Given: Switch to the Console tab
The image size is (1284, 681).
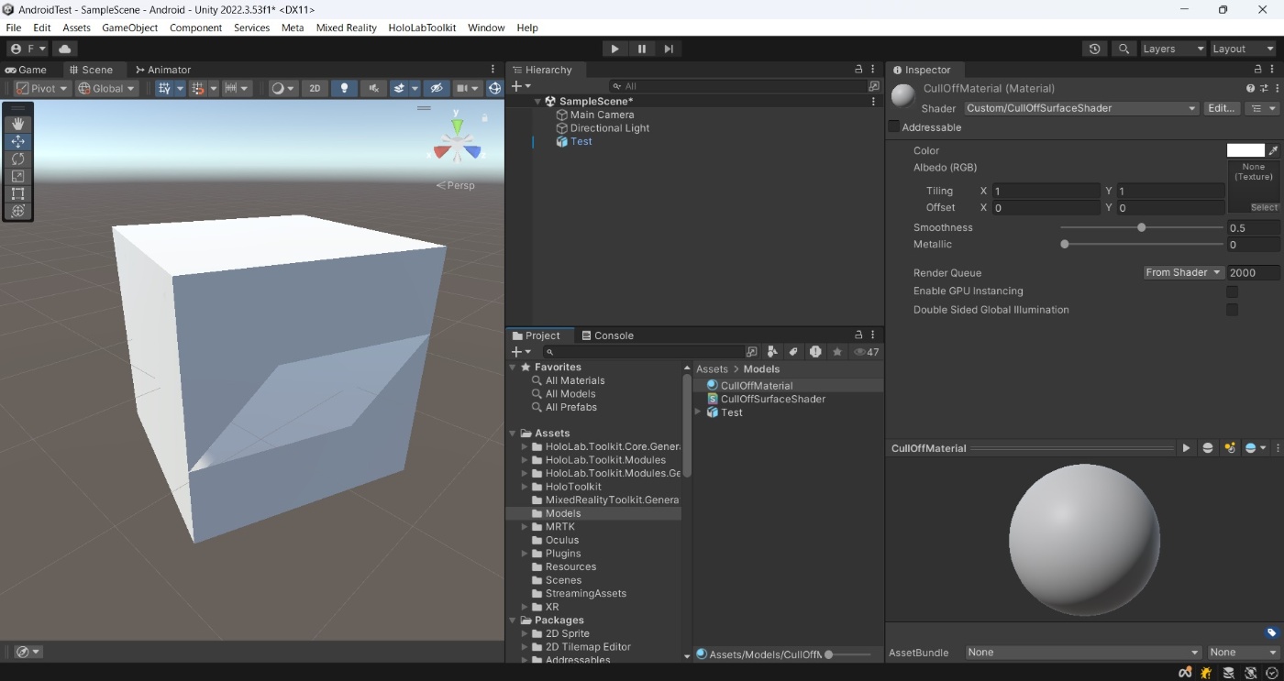Looking at the screenshot, I should [x=607, y=335].
